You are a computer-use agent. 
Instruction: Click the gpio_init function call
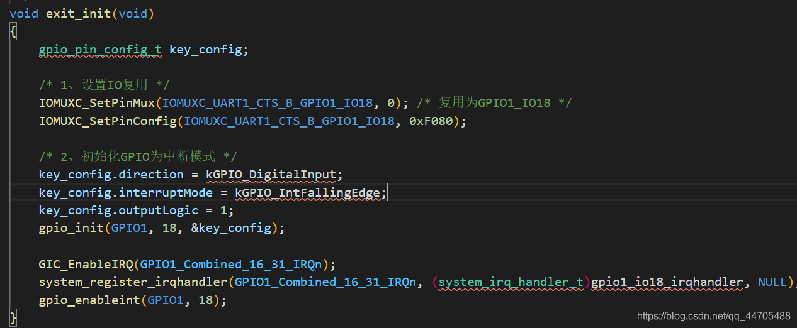71,228
